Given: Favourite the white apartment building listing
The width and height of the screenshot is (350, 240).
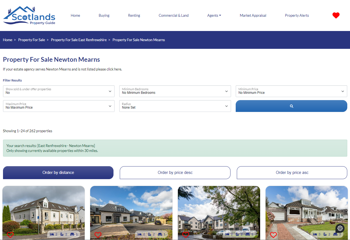Looking at the screenshot, I should (x=10, y=235).
